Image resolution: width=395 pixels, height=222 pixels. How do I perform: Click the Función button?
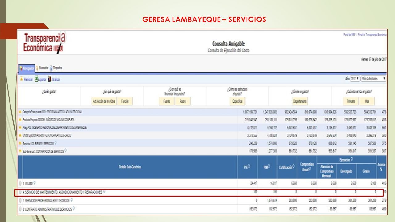(x=125, y=101)
